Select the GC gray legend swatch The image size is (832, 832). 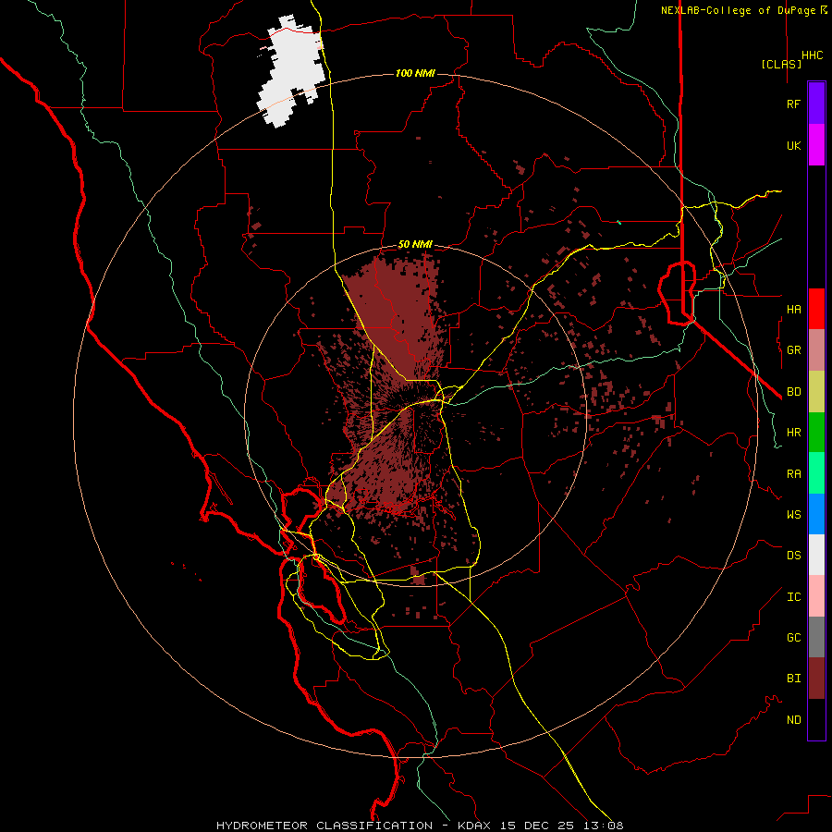click(x=816, y=637)
